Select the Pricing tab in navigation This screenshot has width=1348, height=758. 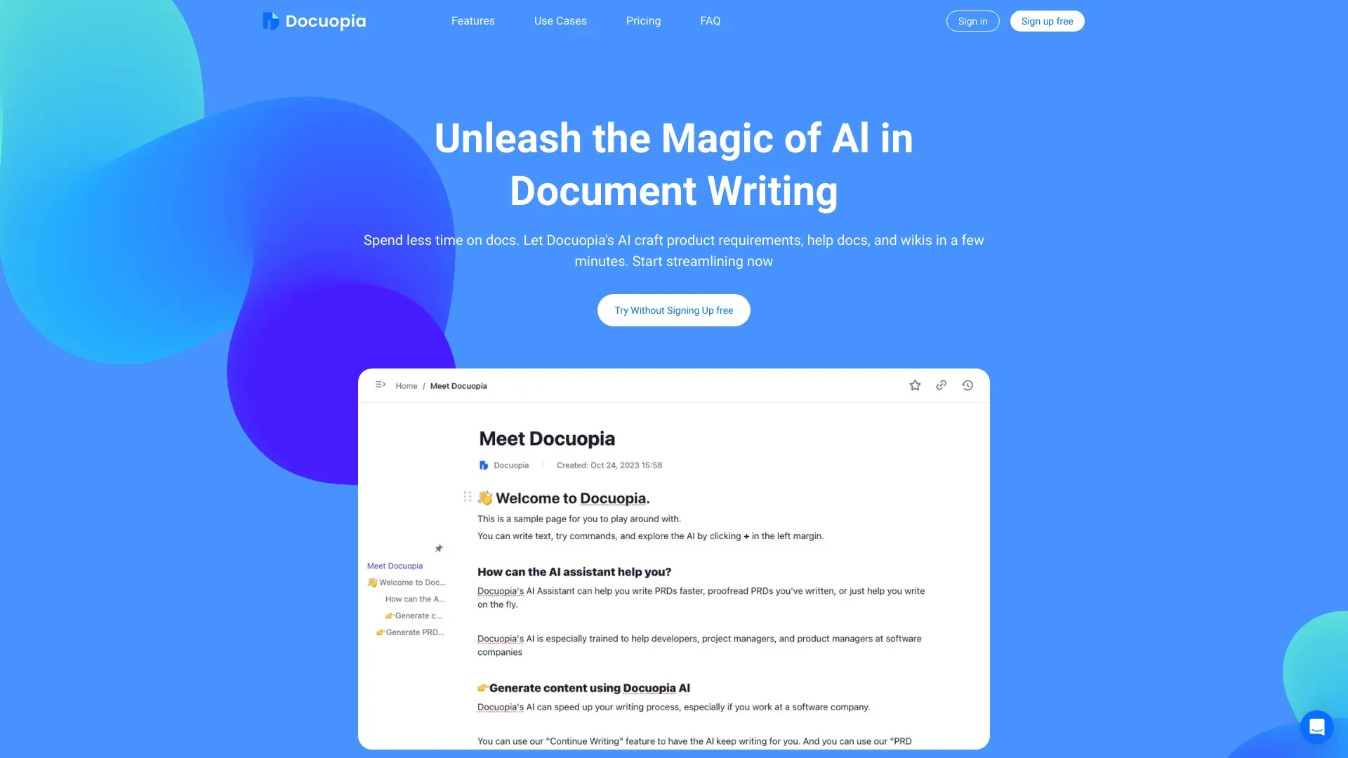(642, 20)
